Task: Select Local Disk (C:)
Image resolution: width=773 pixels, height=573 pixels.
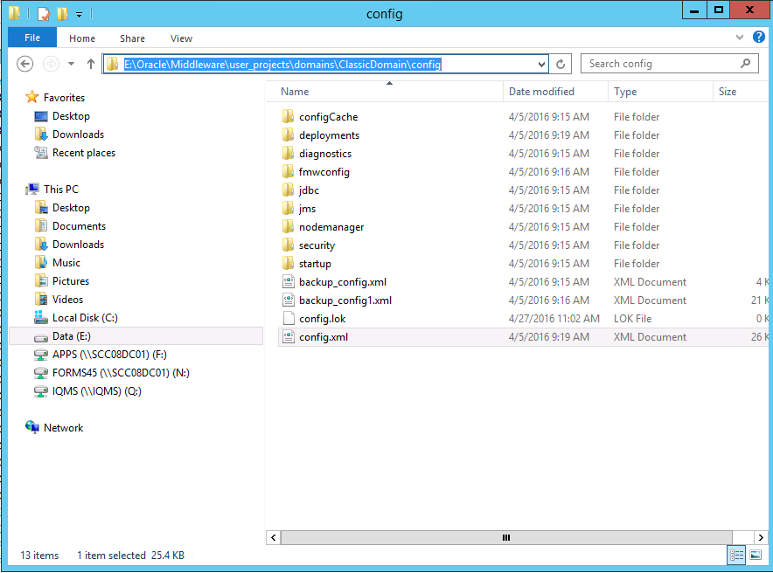Action: pyautogui.click(x=85, y=318)
